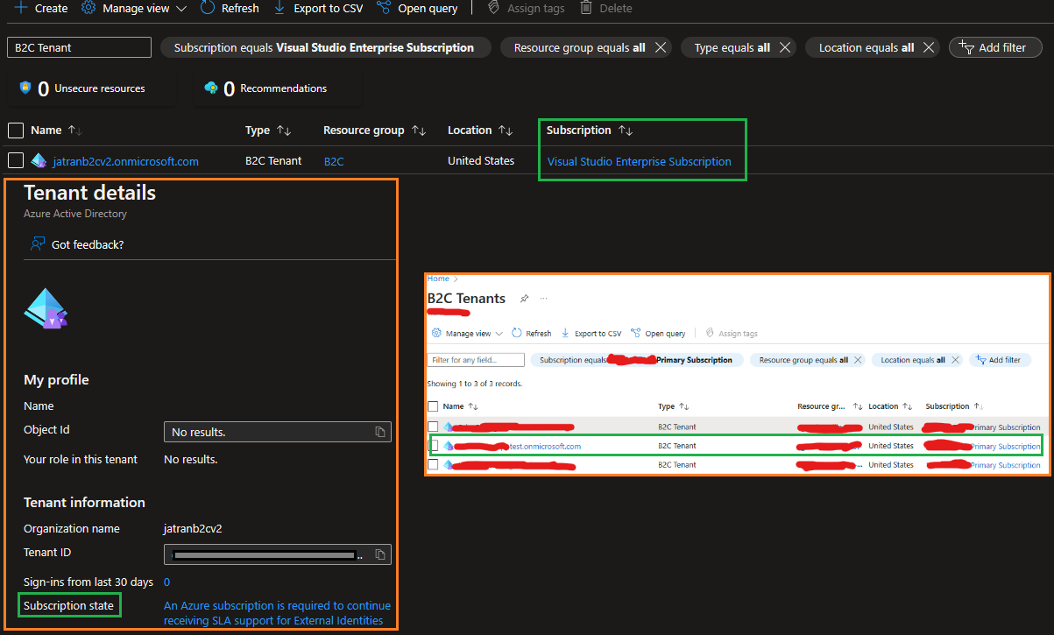Copy the Tenant ID value
This screenshot has width=1054, height=635.
pyautogui.click(x=379, y=554)
